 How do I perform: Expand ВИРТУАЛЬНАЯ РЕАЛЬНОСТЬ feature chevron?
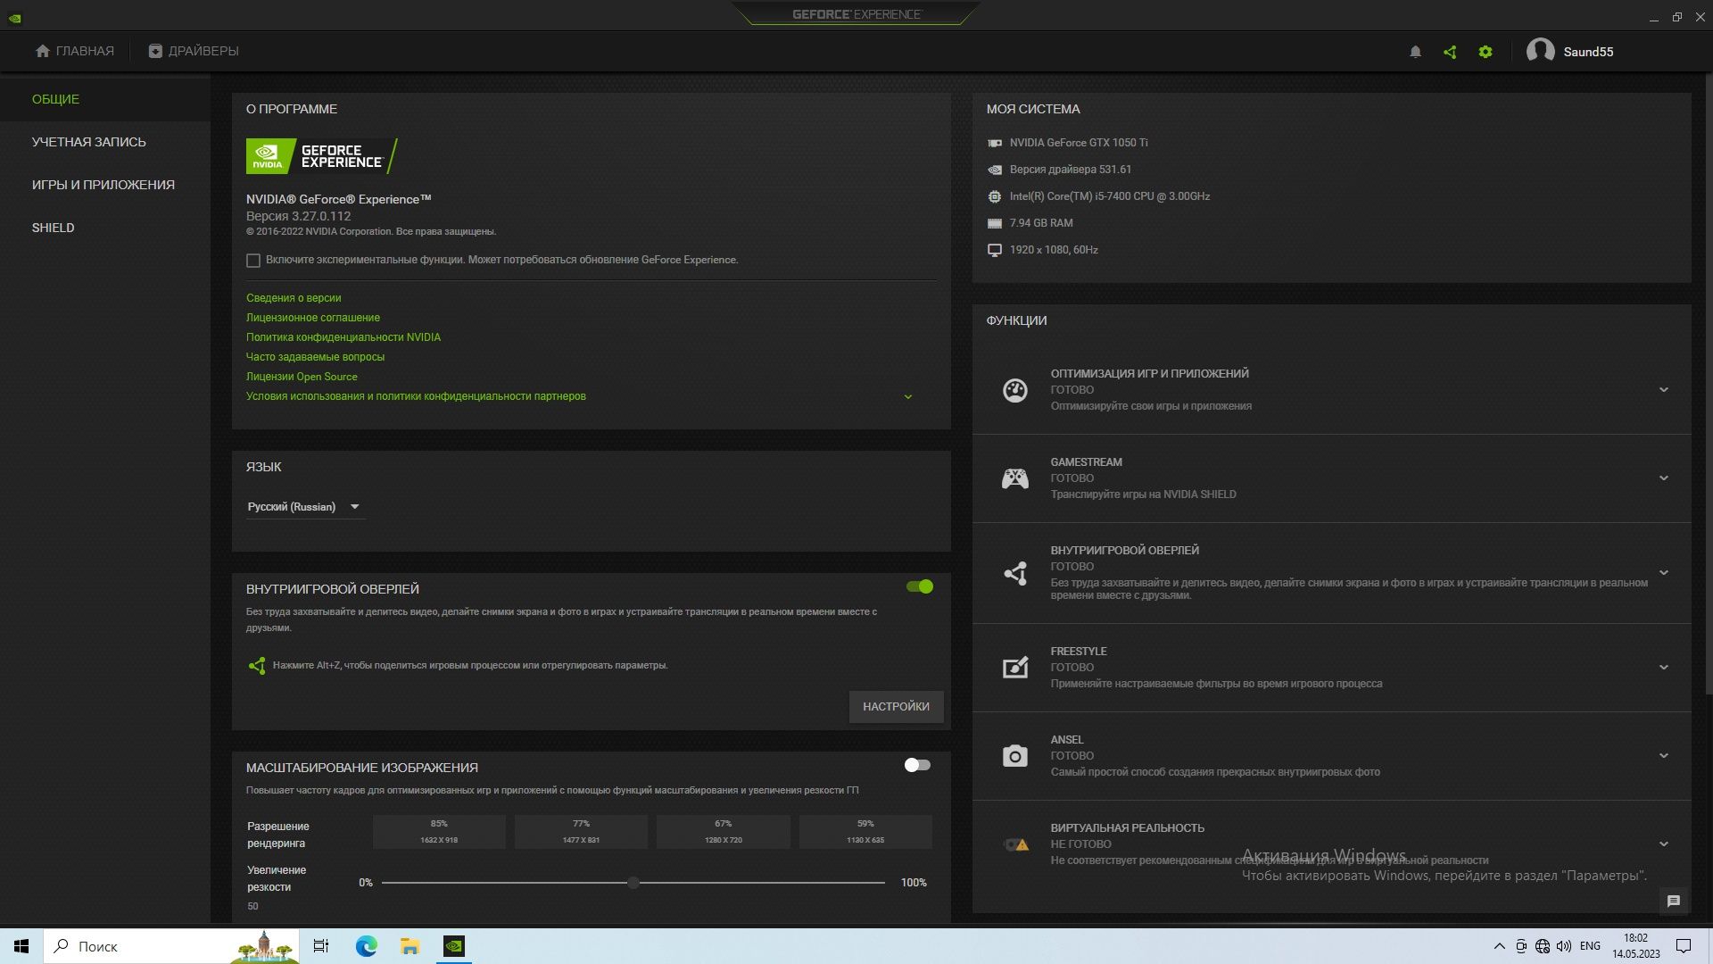click(1664, 844)
